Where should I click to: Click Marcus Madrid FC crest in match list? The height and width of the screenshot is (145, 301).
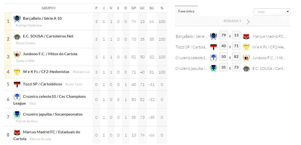coord(246,36)
